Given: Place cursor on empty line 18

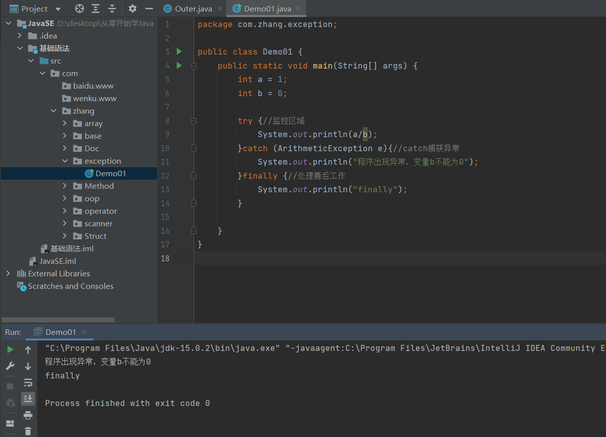Looking at the screenshot, I should (399, 258).
